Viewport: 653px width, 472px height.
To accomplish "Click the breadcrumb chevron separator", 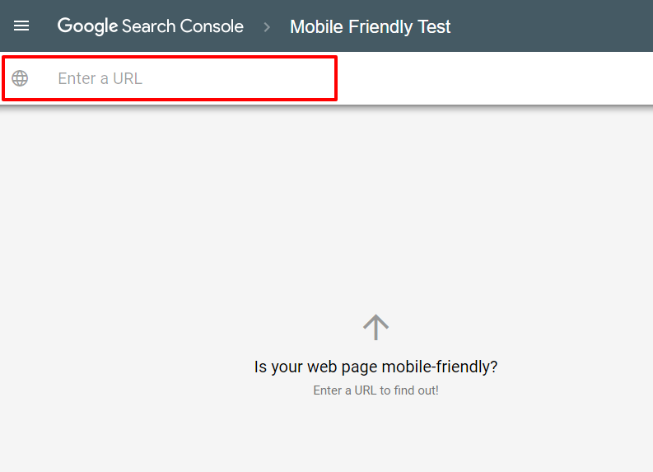I will [x=267, y=26].
